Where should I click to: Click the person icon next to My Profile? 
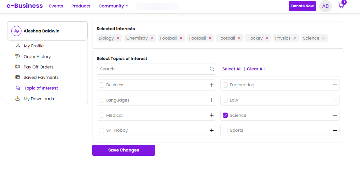tap(18, 46)
